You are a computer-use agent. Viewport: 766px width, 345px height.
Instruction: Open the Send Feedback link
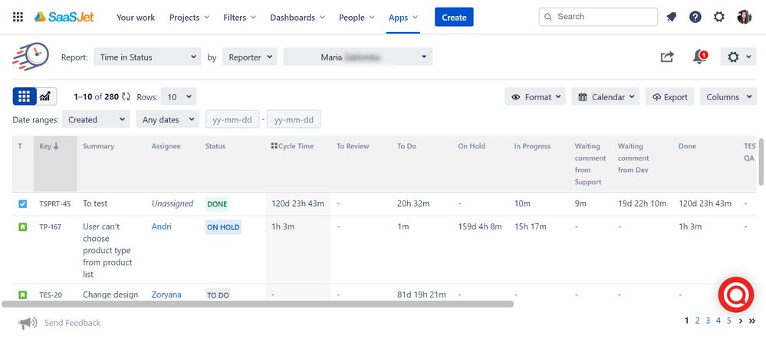72,323
